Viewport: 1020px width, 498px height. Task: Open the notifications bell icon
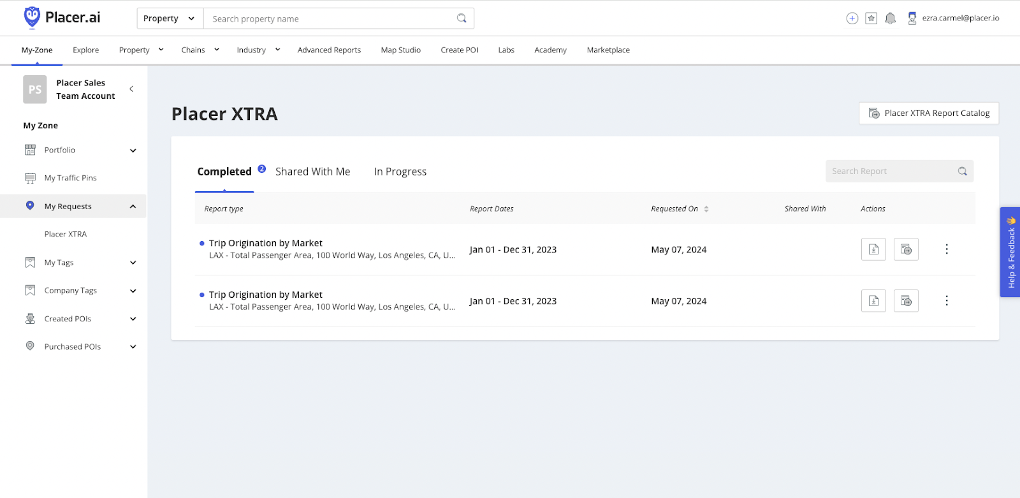coord(891,18)
